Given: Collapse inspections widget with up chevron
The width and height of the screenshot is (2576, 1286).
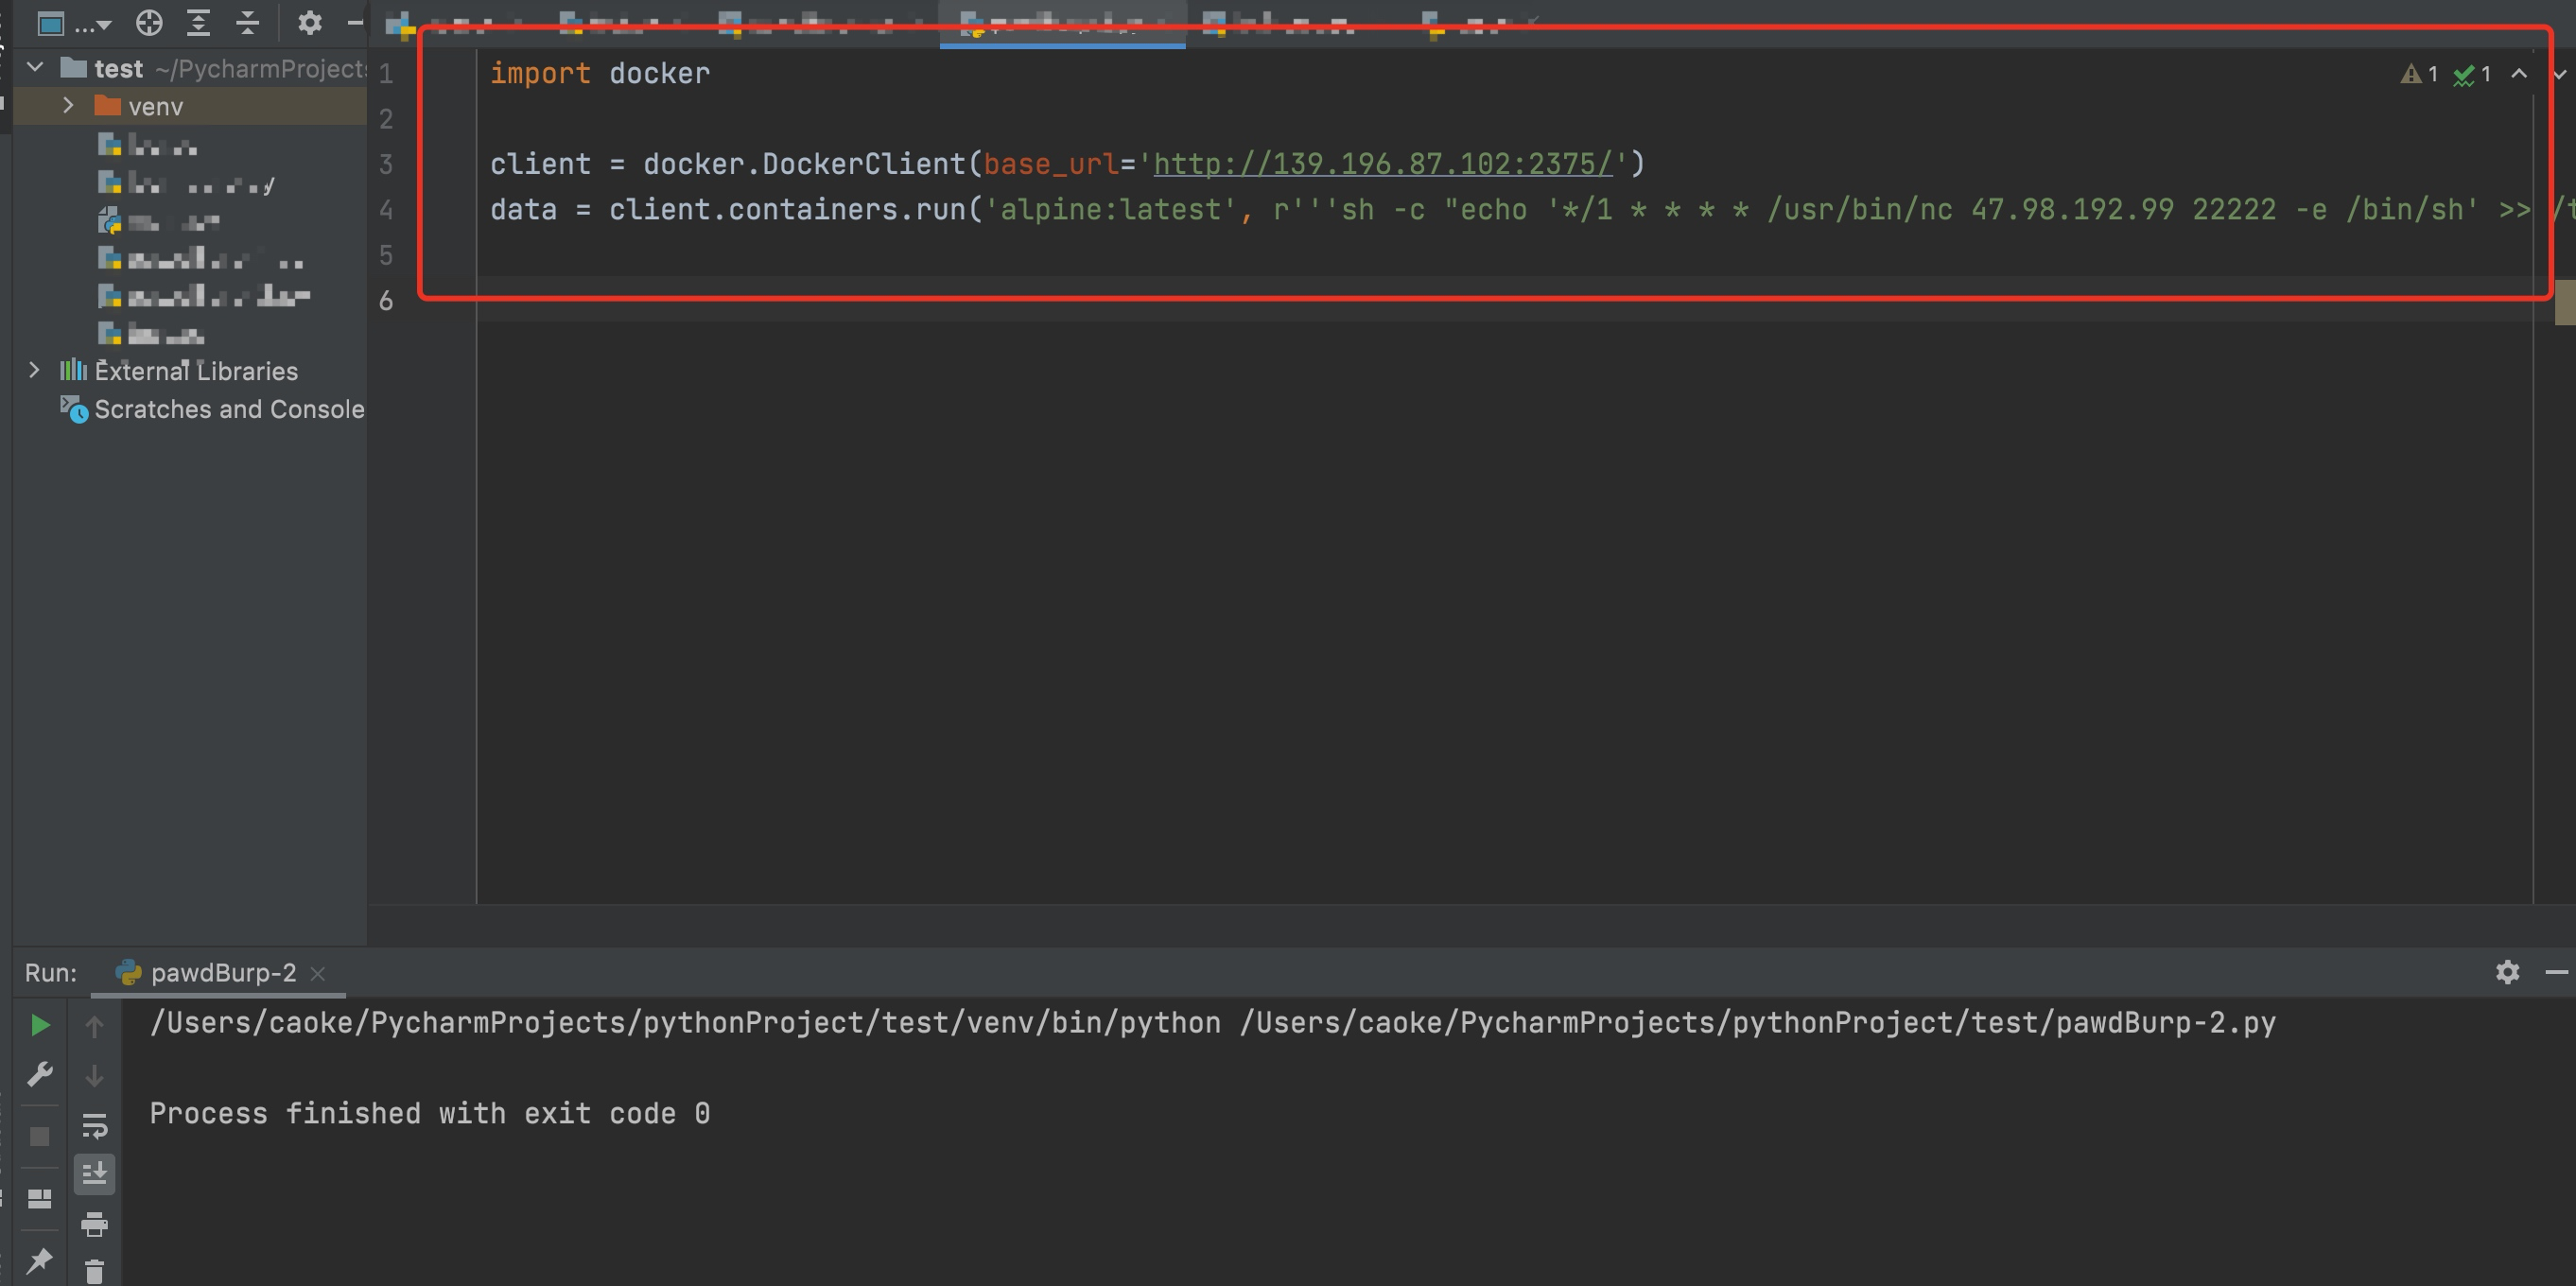Looking at the screenshot, I should point(2519,73).
